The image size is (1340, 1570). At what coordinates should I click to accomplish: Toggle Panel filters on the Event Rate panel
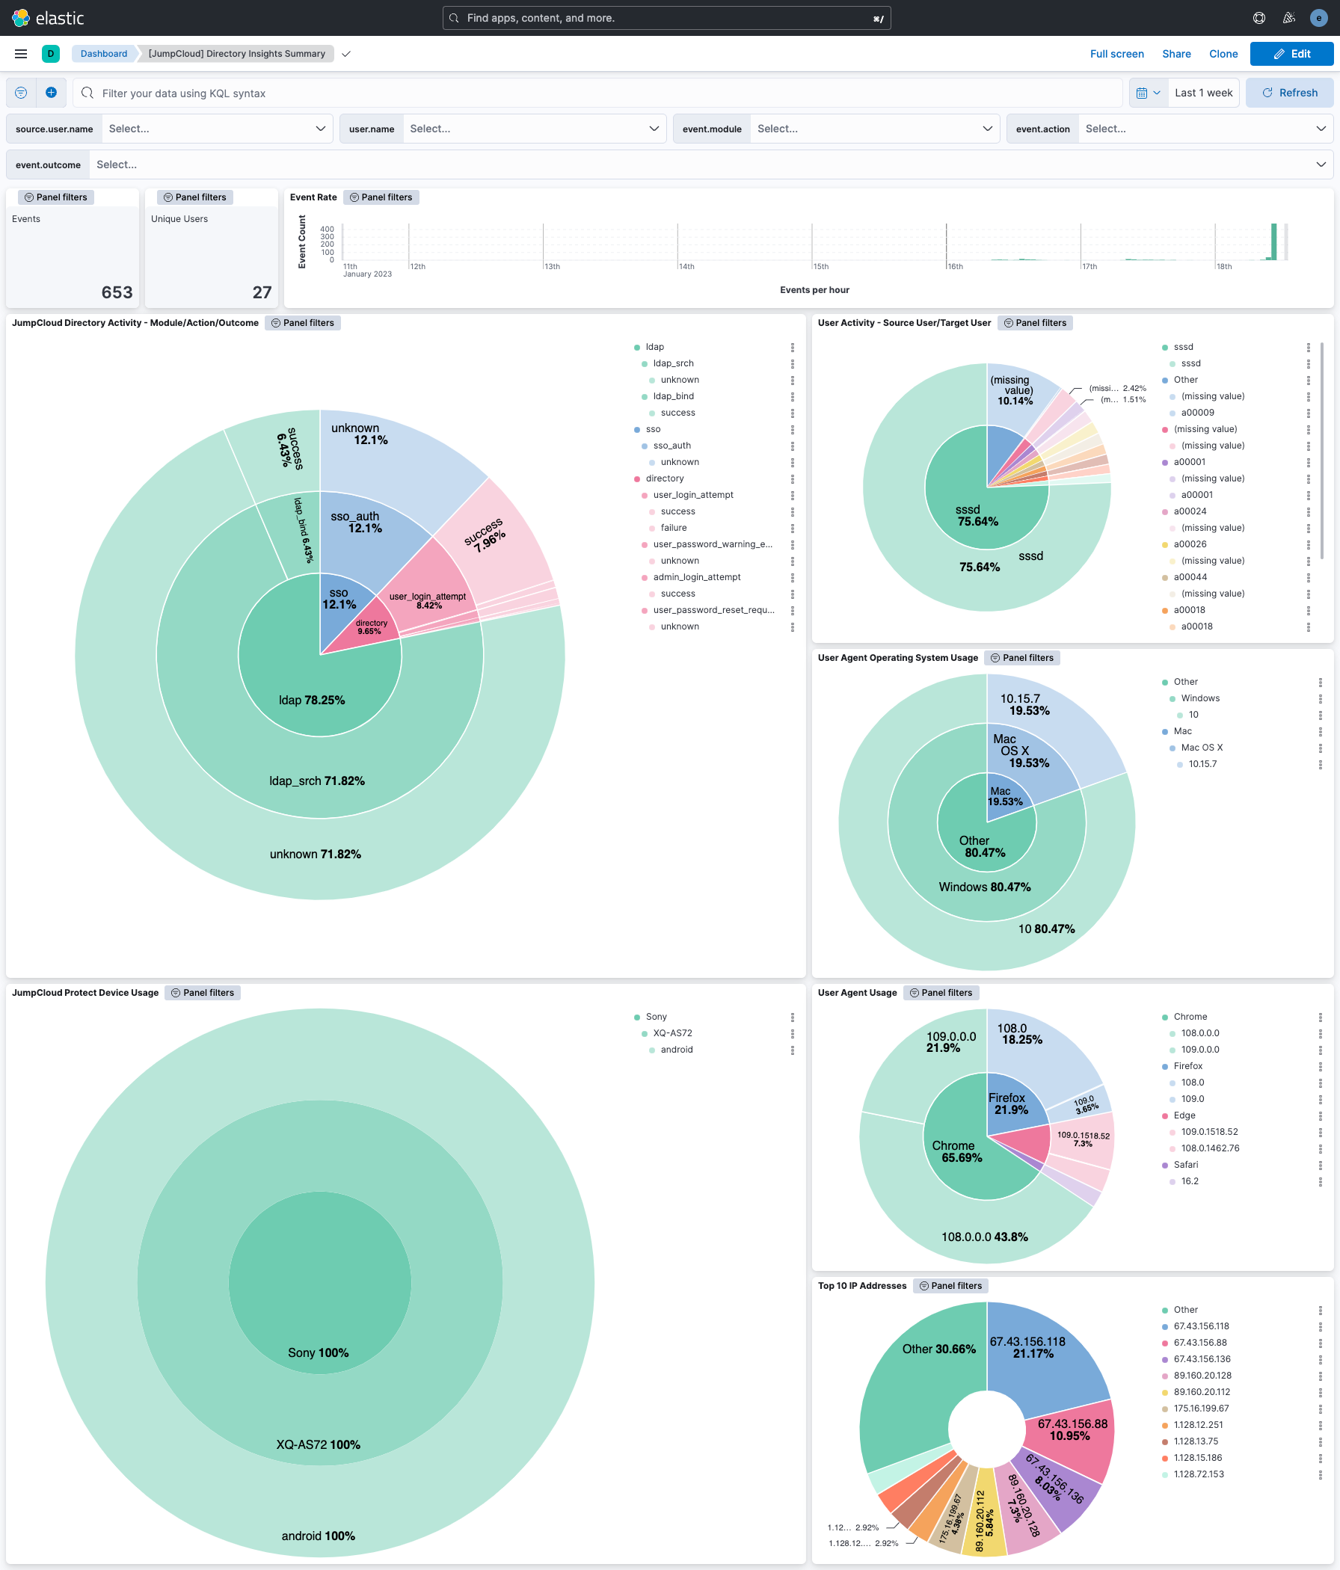(381, 197)
